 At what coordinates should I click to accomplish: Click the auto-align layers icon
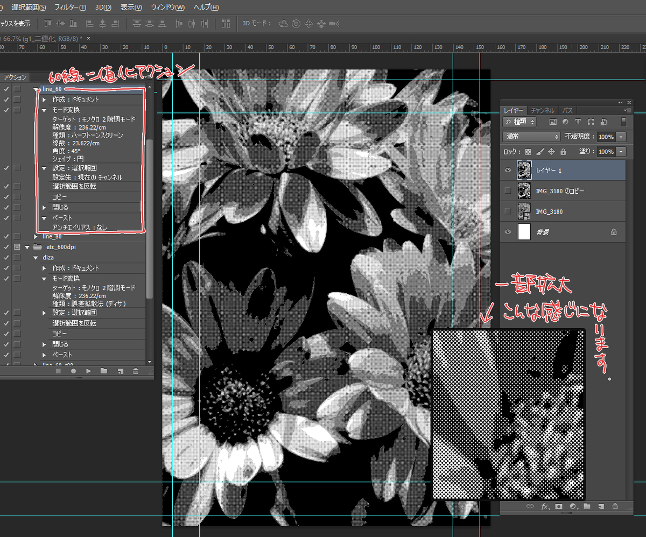pyautogui.click(x=226, y=24)
